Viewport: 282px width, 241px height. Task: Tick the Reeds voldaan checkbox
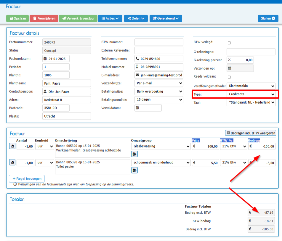pyautogui.click(x=229, y=77)
